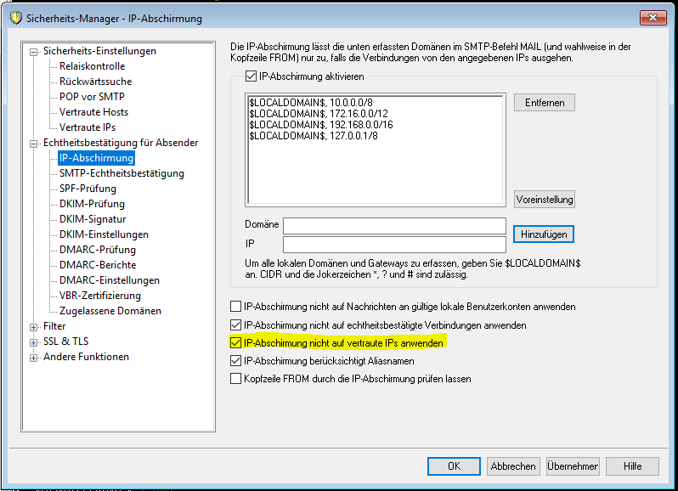Expand the Andere Funktionen tree node
Image resolution: width=678 pixels, height=491 pixels.
click(34, 357)
